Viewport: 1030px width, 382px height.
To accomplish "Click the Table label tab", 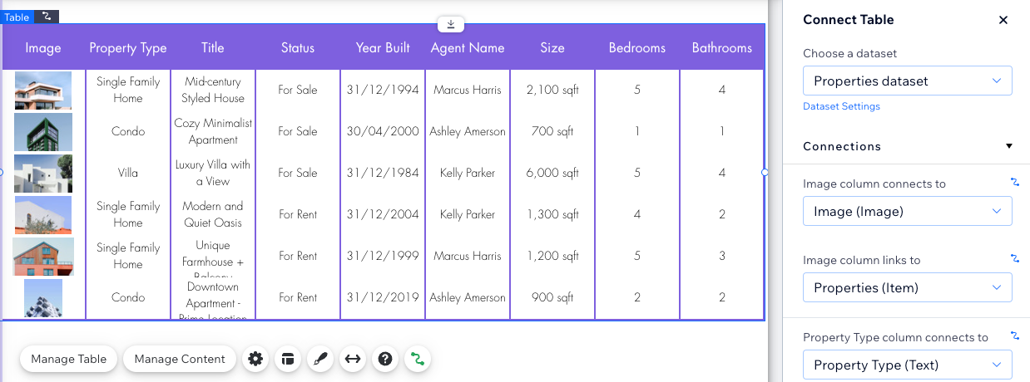I will click(x=17, y=17).
